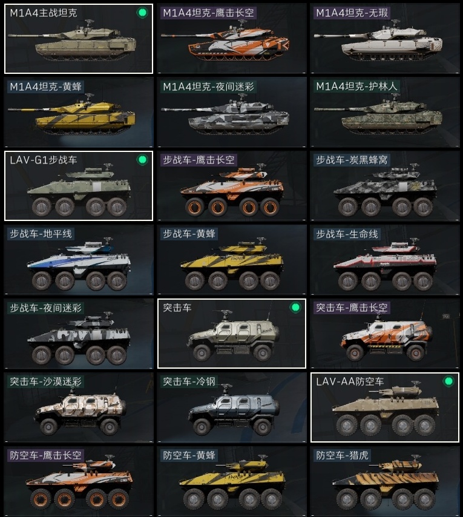
Task: Select the 突击车-冷钢 steel blue skin
Action: 232,407
